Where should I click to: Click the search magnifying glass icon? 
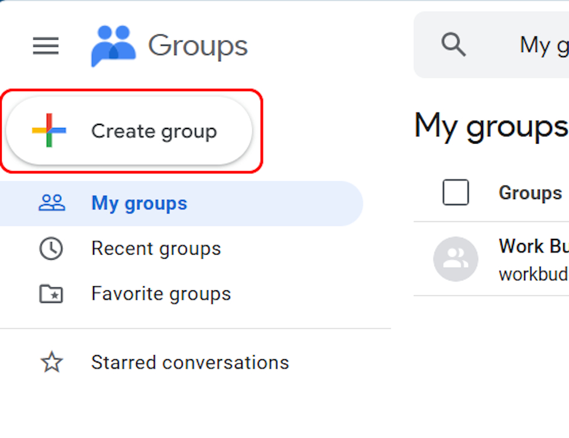click(x=453, y=45)
